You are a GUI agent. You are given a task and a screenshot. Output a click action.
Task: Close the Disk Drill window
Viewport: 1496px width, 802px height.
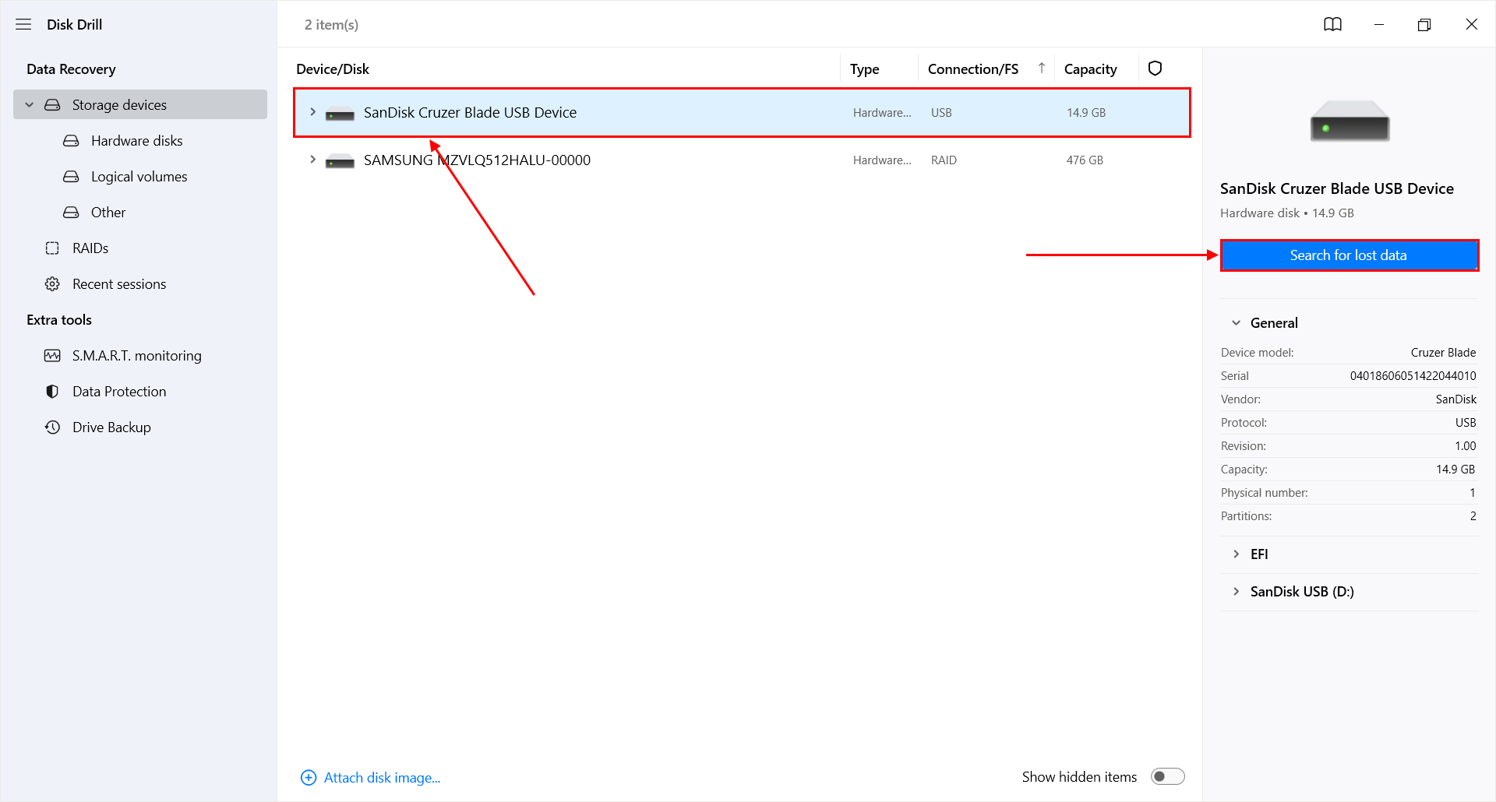click(1471, 24)
